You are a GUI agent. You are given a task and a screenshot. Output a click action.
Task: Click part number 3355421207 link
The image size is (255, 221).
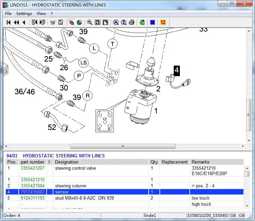[x=33, y=168]
